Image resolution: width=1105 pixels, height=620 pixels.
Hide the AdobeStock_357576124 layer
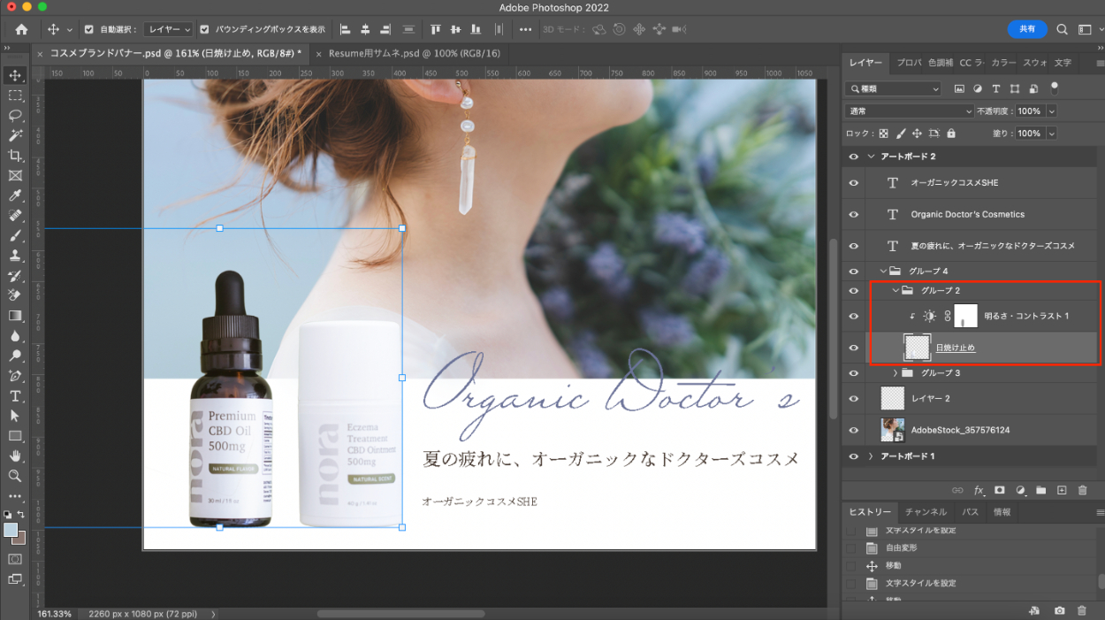[x=853, y=431]
